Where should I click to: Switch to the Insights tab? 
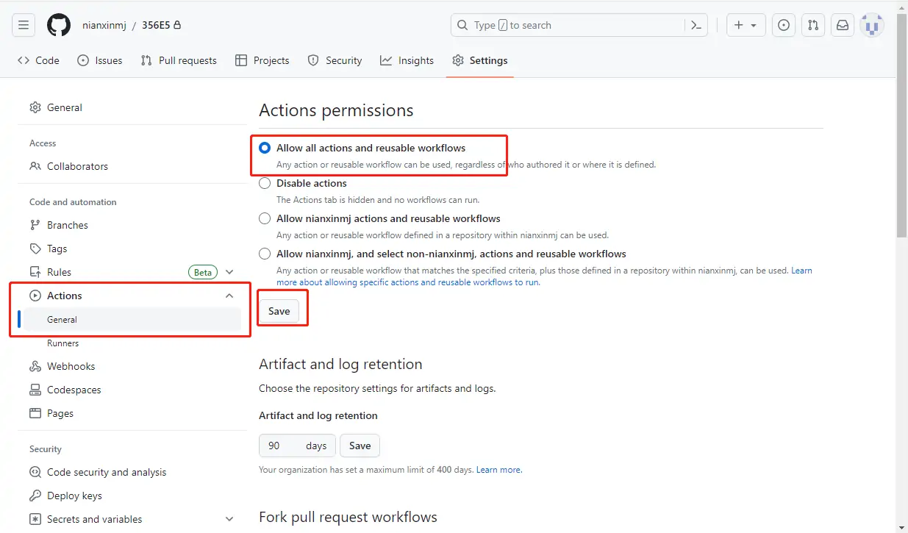407,60
